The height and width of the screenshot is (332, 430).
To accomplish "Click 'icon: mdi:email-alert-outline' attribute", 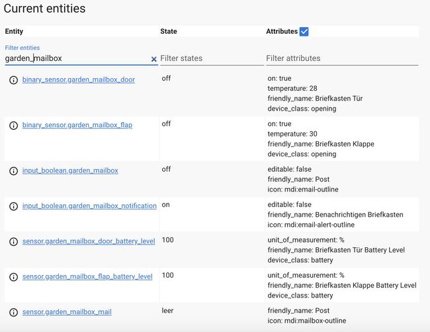I will 311,225.
